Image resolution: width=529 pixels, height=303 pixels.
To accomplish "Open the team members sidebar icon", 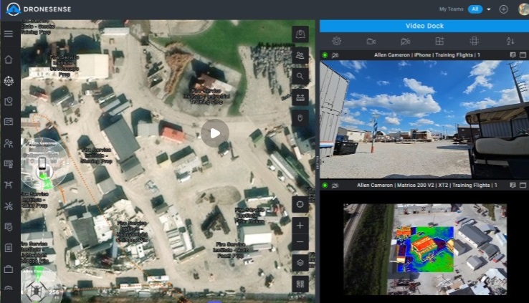I will point(9,143).
